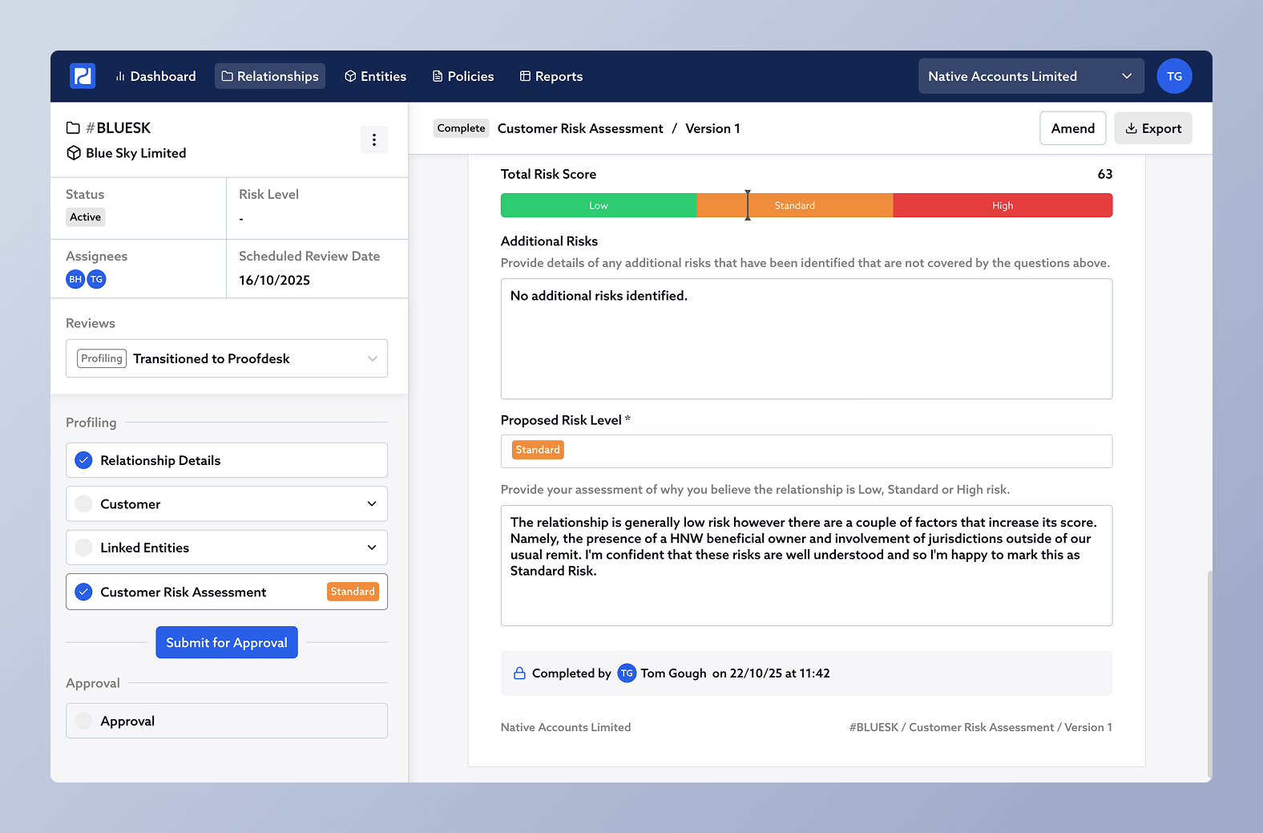This screenshot has width=1263, height=833.
Task: Toggle the Approval status circle
Action: [x=83, y=721]
